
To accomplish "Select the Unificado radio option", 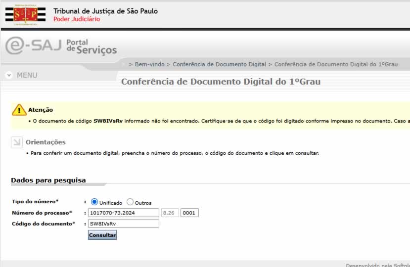I will pos(94,202).
